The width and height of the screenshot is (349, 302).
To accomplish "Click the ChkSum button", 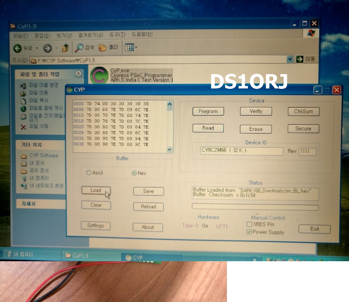I will (x=303, y=112).
